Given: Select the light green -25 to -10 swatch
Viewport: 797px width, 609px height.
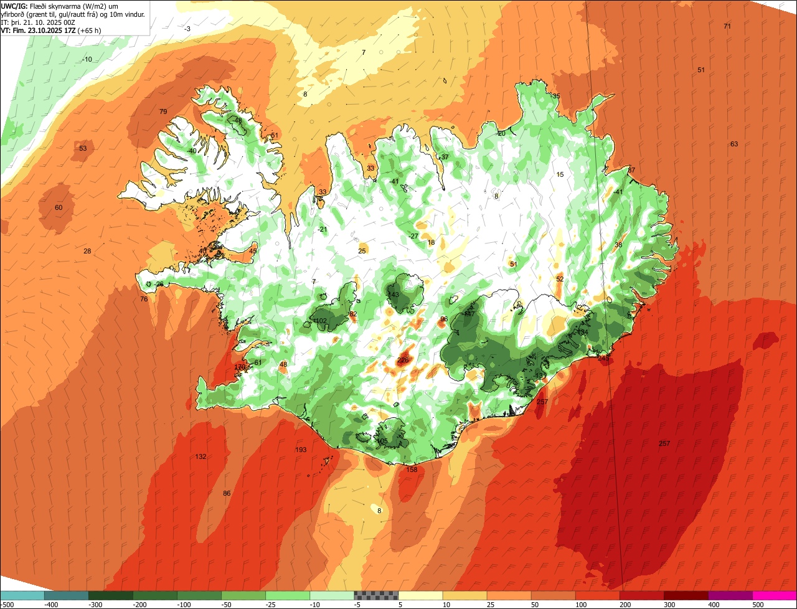Looking at the screenshot, I should click(288, 595).
